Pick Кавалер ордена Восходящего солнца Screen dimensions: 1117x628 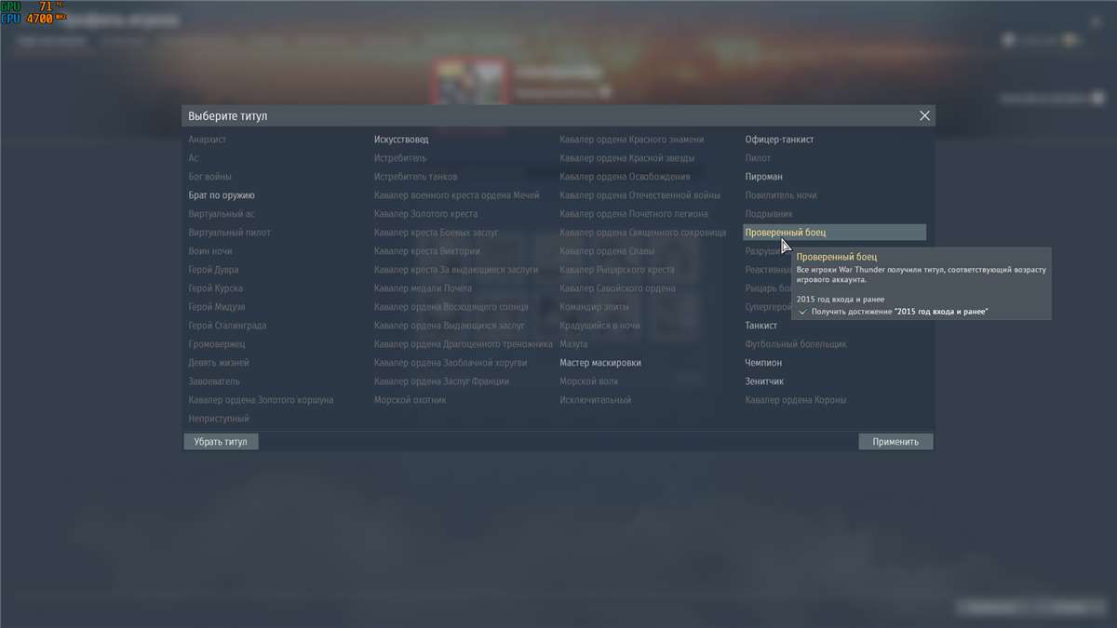451,307
